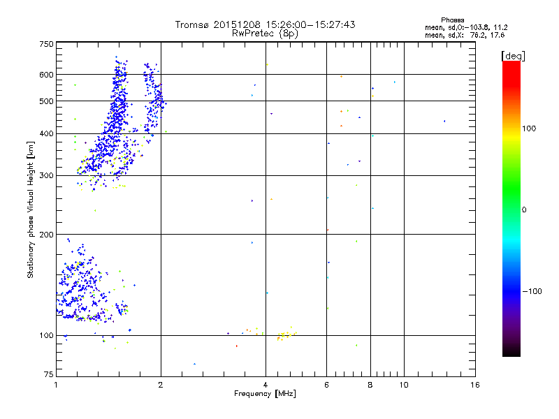Click the '300' y-axis tick label
Viewport: 559px width, 419px height.
pyautogui.click(x=46, y=175)
